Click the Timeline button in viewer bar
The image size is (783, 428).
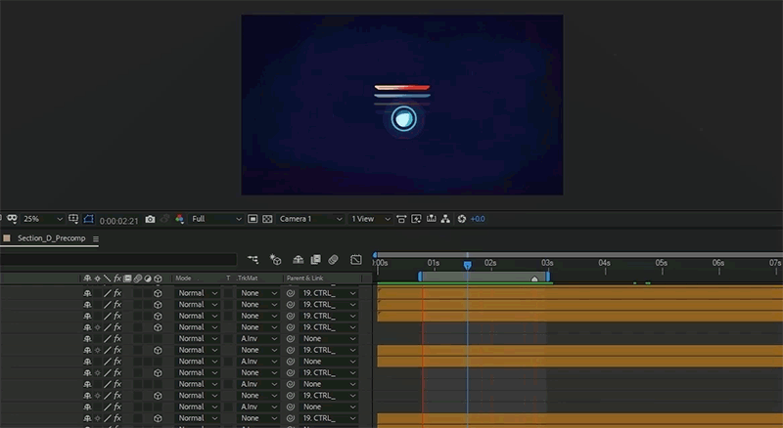click(431, 219)
